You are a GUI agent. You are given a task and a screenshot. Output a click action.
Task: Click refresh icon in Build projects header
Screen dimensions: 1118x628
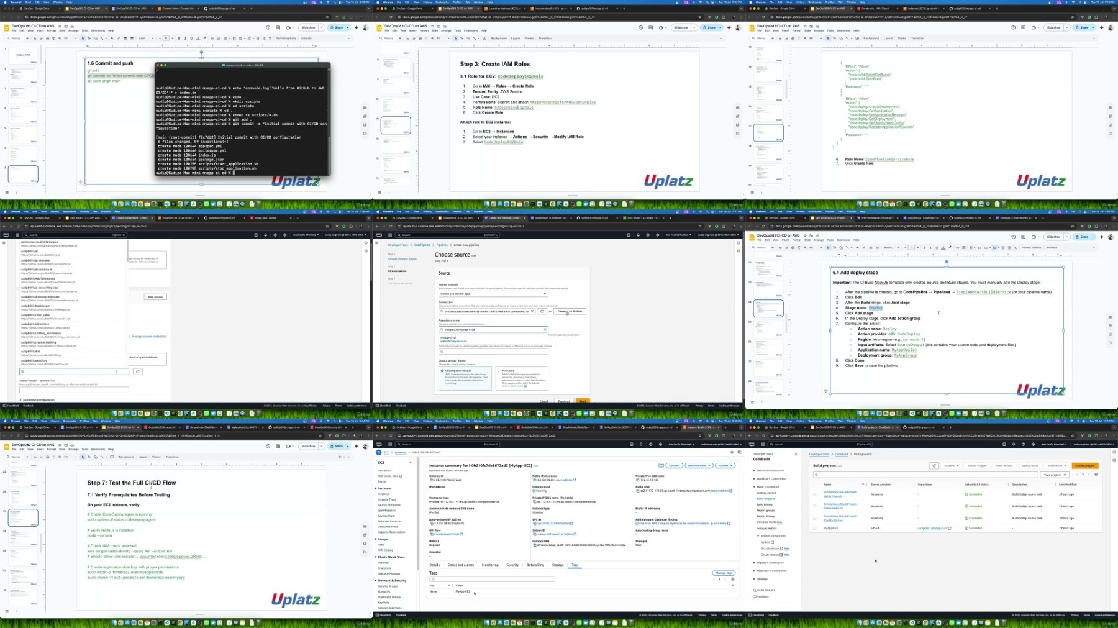(934, 465)
